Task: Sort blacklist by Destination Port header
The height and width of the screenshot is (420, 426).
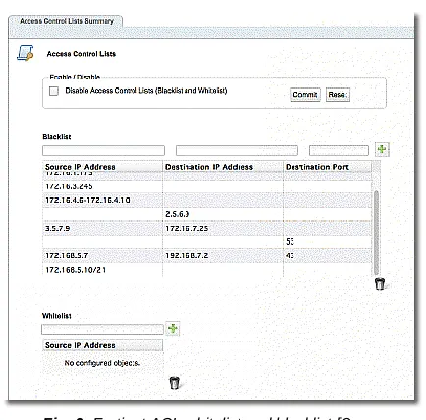Action: click(327, 167)
